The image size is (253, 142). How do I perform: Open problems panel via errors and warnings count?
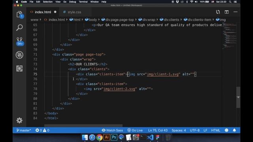pos(42,130)
